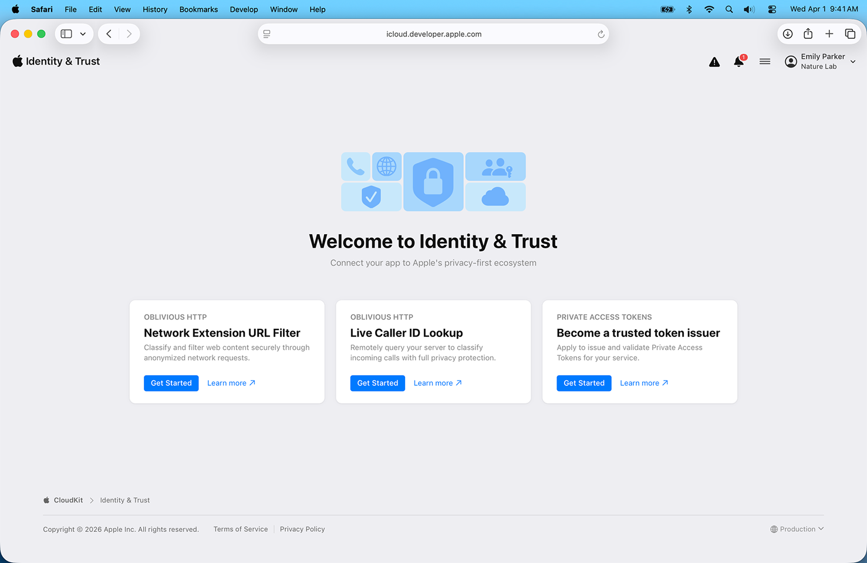Open the Safari menu
This screenshot has height=563, width=867.
tap(42, 9)
